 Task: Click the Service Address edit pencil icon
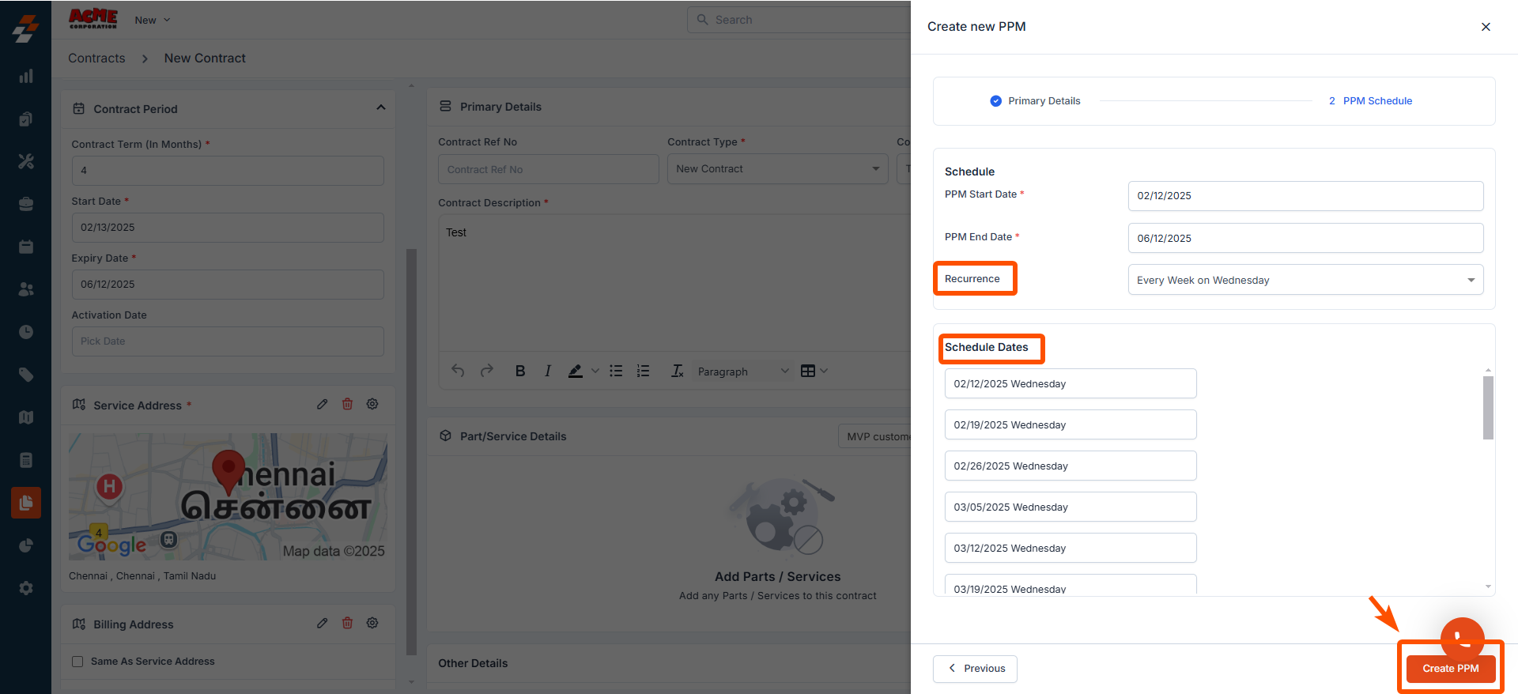pyautogui.click(x=323, y=404)
